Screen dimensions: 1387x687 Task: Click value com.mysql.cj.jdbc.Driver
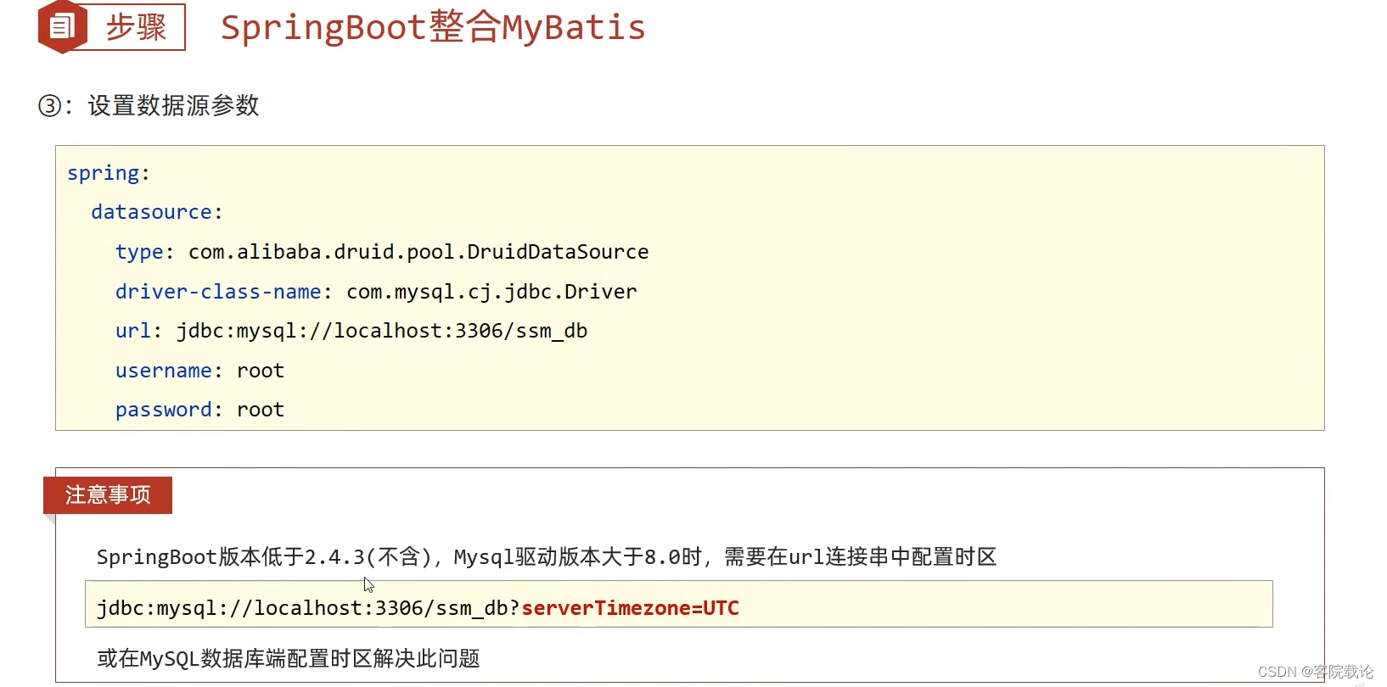[491, 292]
